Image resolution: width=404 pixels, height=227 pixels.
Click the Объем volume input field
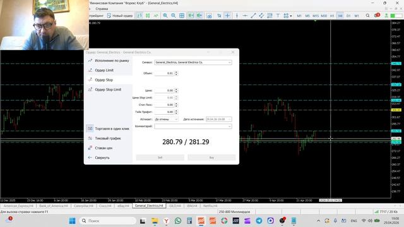164,73
